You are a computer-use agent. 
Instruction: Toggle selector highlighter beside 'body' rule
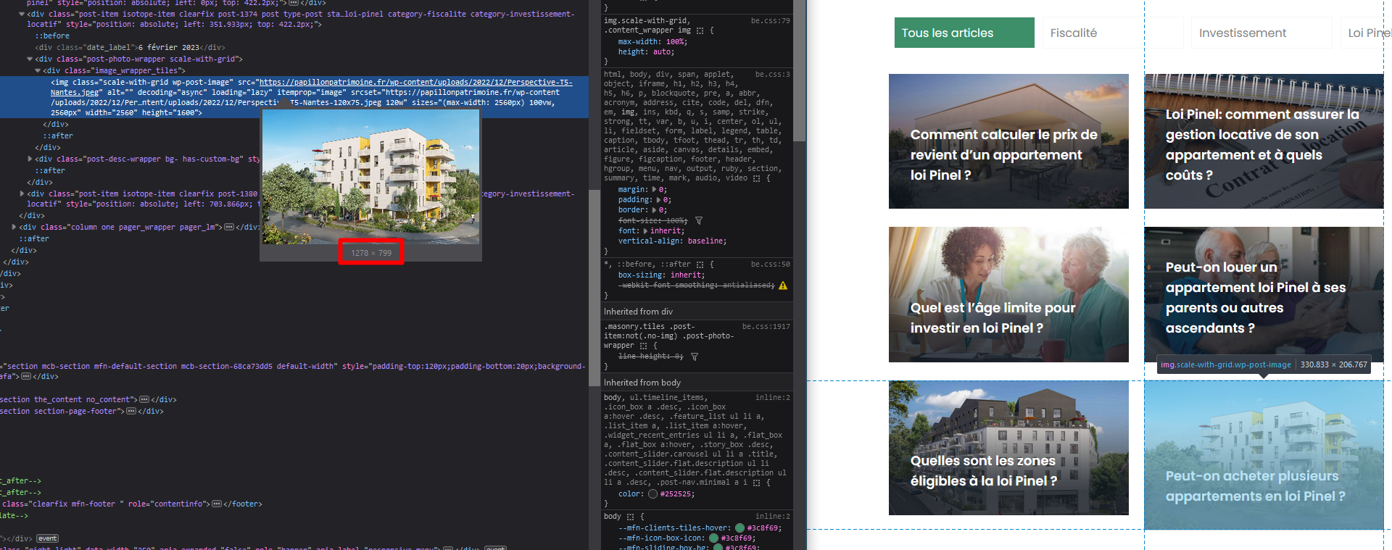(630, 517)
